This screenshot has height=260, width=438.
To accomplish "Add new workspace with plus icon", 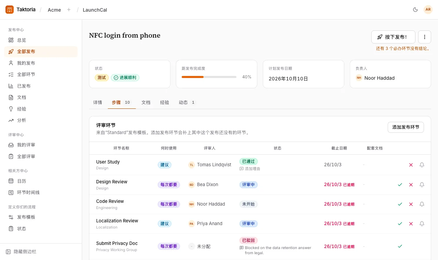I will point(69,10).
